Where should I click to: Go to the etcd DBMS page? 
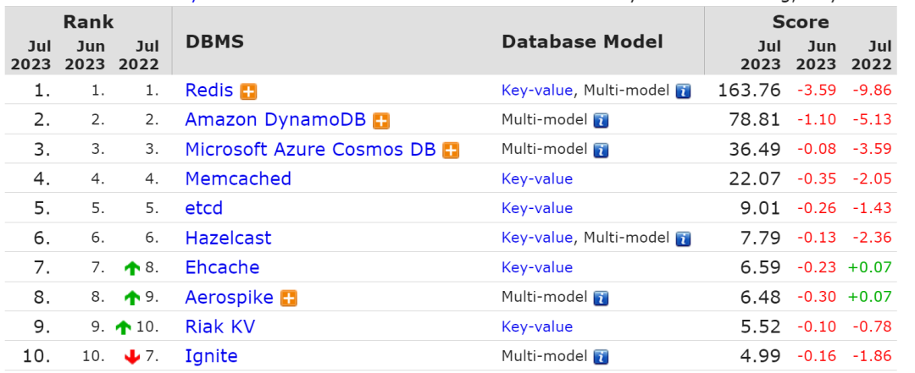click(204, 209)
